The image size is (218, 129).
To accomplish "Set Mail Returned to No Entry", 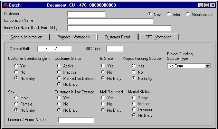I will pos(103,110).
